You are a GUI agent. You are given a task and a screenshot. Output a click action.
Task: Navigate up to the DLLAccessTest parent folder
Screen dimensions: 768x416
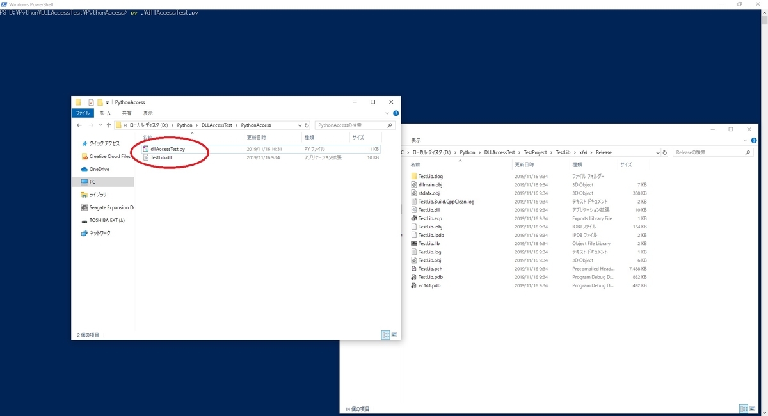tap(108, 125)
